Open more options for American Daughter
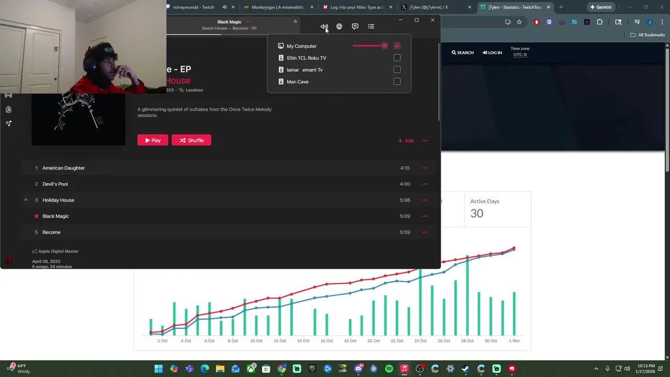670x377 pixels. point(425,168)
